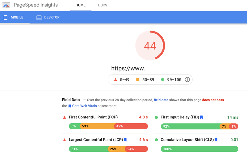The image size is (247, 158).
Task: Switch to the MOBILE results tab
Action: click(x=15, y=17)
